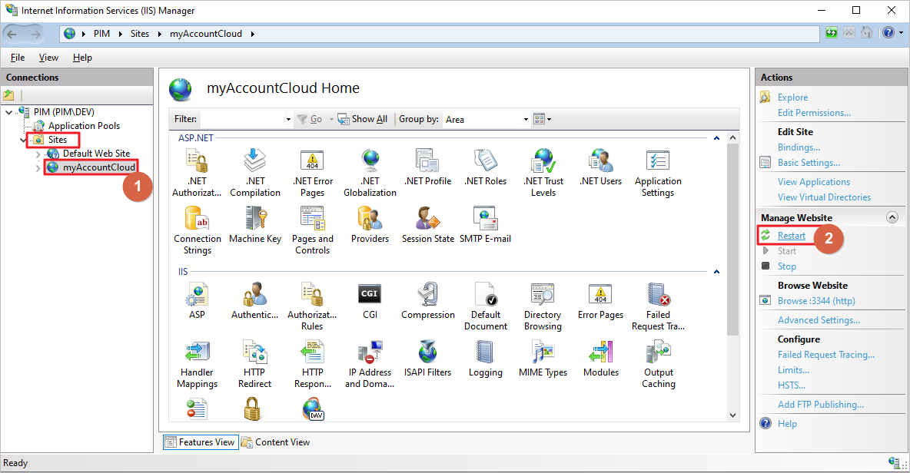Open the view mode dropdown button
Image resolution: width=910 pixels, height=473 pixels.
[x=543, y=120]
